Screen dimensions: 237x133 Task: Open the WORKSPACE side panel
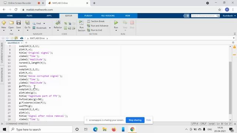pos(2,75)
